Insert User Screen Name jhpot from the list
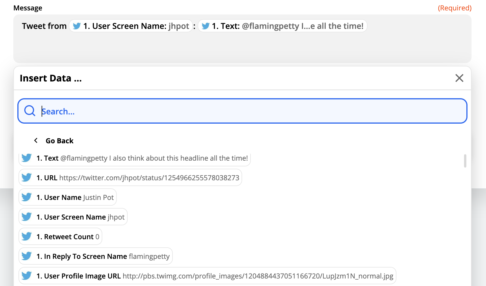 73,217
